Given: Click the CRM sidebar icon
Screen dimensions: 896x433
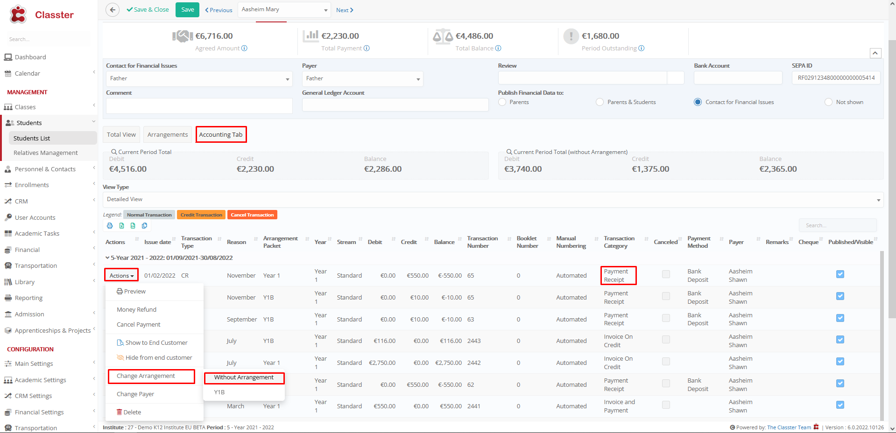Looking at the screenshot, I should (x=8, y=201).
